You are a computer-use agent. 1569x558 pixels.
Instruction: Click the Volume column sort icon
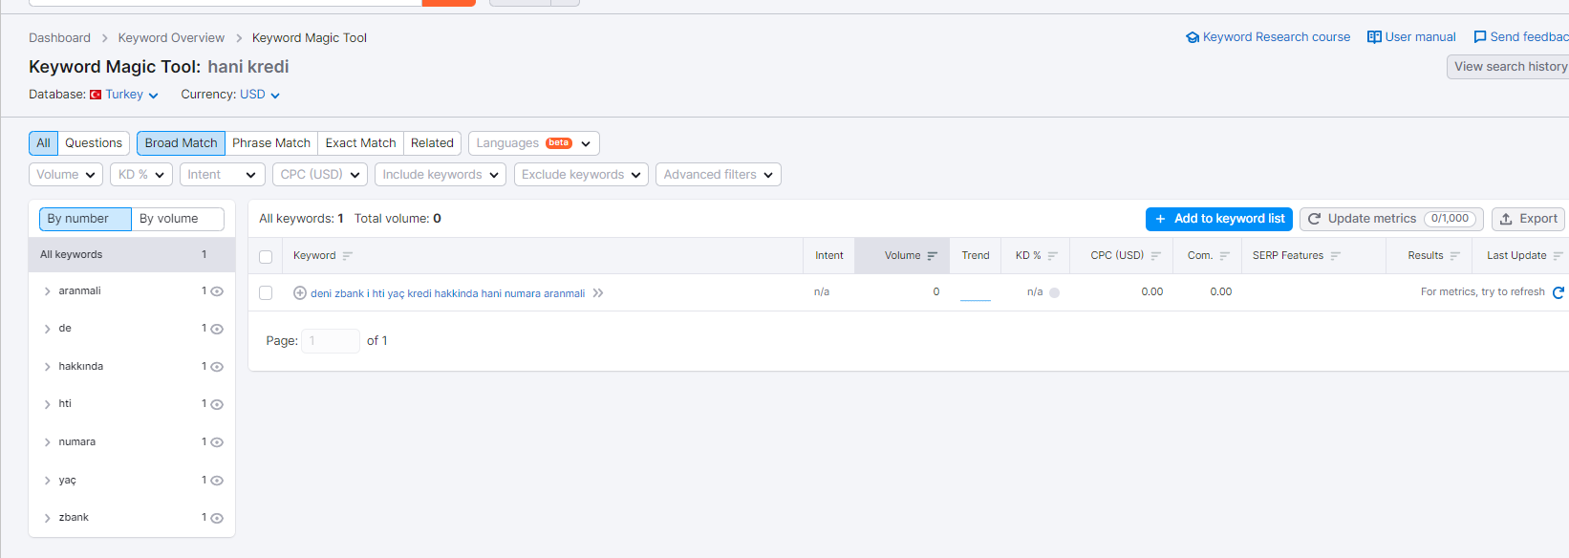[933, 256]
